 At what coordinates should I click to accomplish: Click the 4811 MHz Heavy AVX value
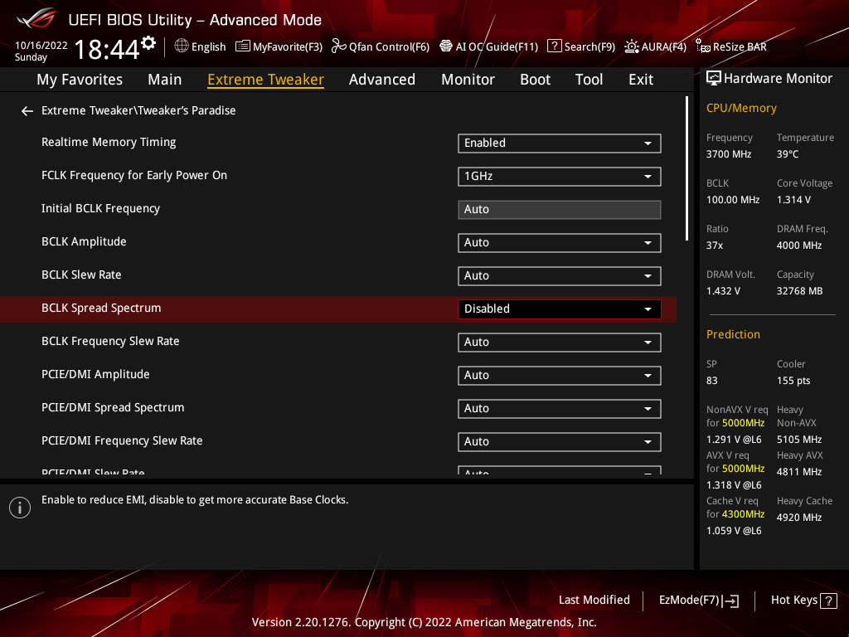[799, 472]
